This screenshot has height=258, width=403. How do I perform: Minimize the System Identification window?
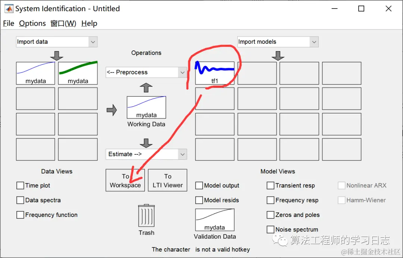tap(334, 9)
